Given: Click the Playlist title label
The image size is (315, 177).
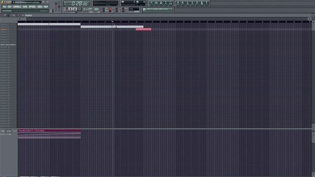Looking at the screenshot, I should pos(29,15).
